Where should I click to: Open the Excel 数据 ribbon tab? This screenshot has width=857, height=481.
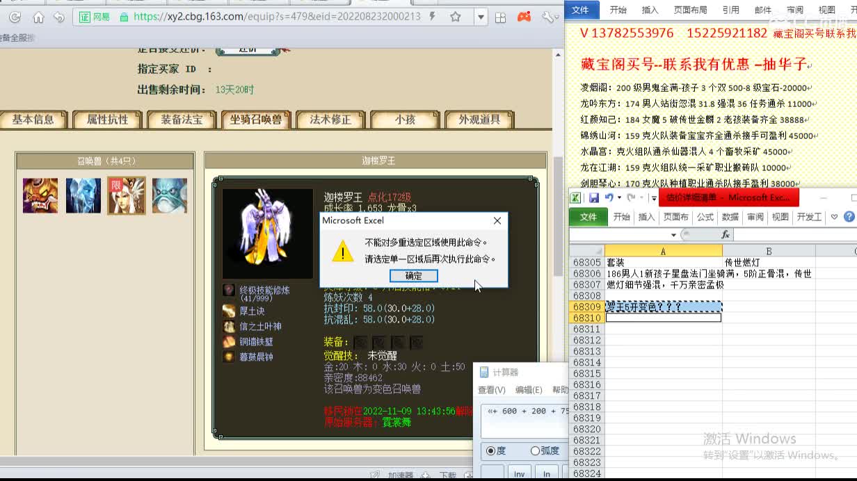(730, 217)
